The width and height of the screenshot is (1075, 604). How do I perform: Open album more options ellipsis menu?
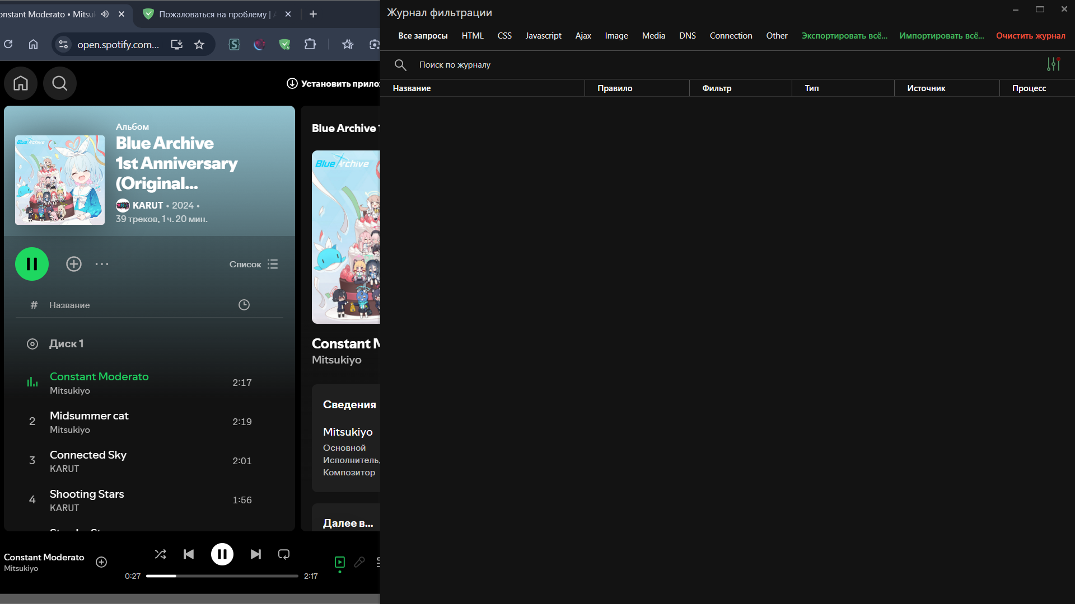102,263
